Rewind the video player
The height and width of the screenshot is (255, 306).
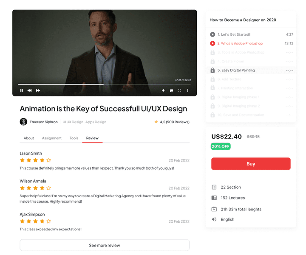(x=30, y=91)
